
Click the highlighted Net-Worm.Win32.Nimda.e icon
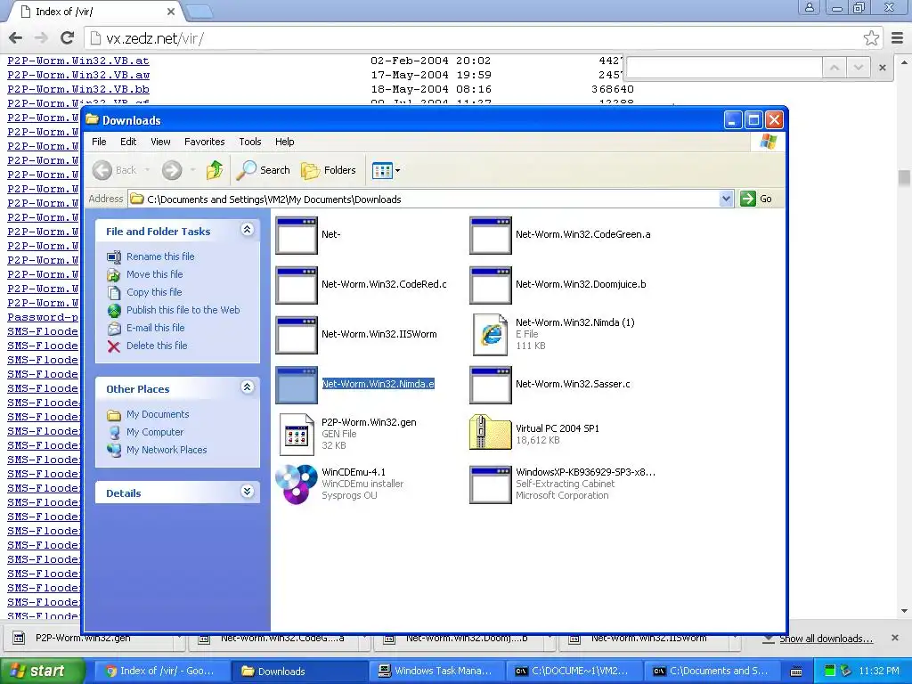(296, 385)
